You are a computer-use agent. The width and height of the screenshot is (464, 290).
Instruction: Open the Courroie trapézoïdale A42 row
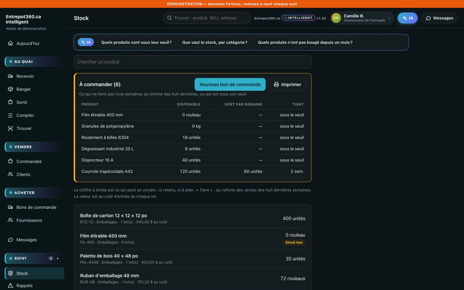tap(193, 171)
